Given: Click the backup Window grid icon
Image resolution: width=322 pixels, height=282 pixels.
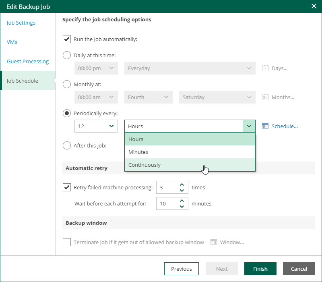Looking at the screenshot, I should tap(214, 242).
